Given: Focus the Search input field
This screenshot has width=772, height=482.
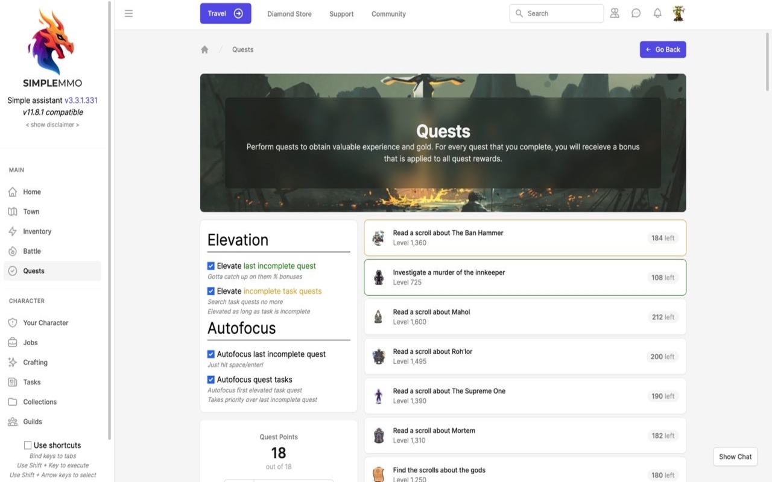Looking at the screenshot, I should point(562,13).
